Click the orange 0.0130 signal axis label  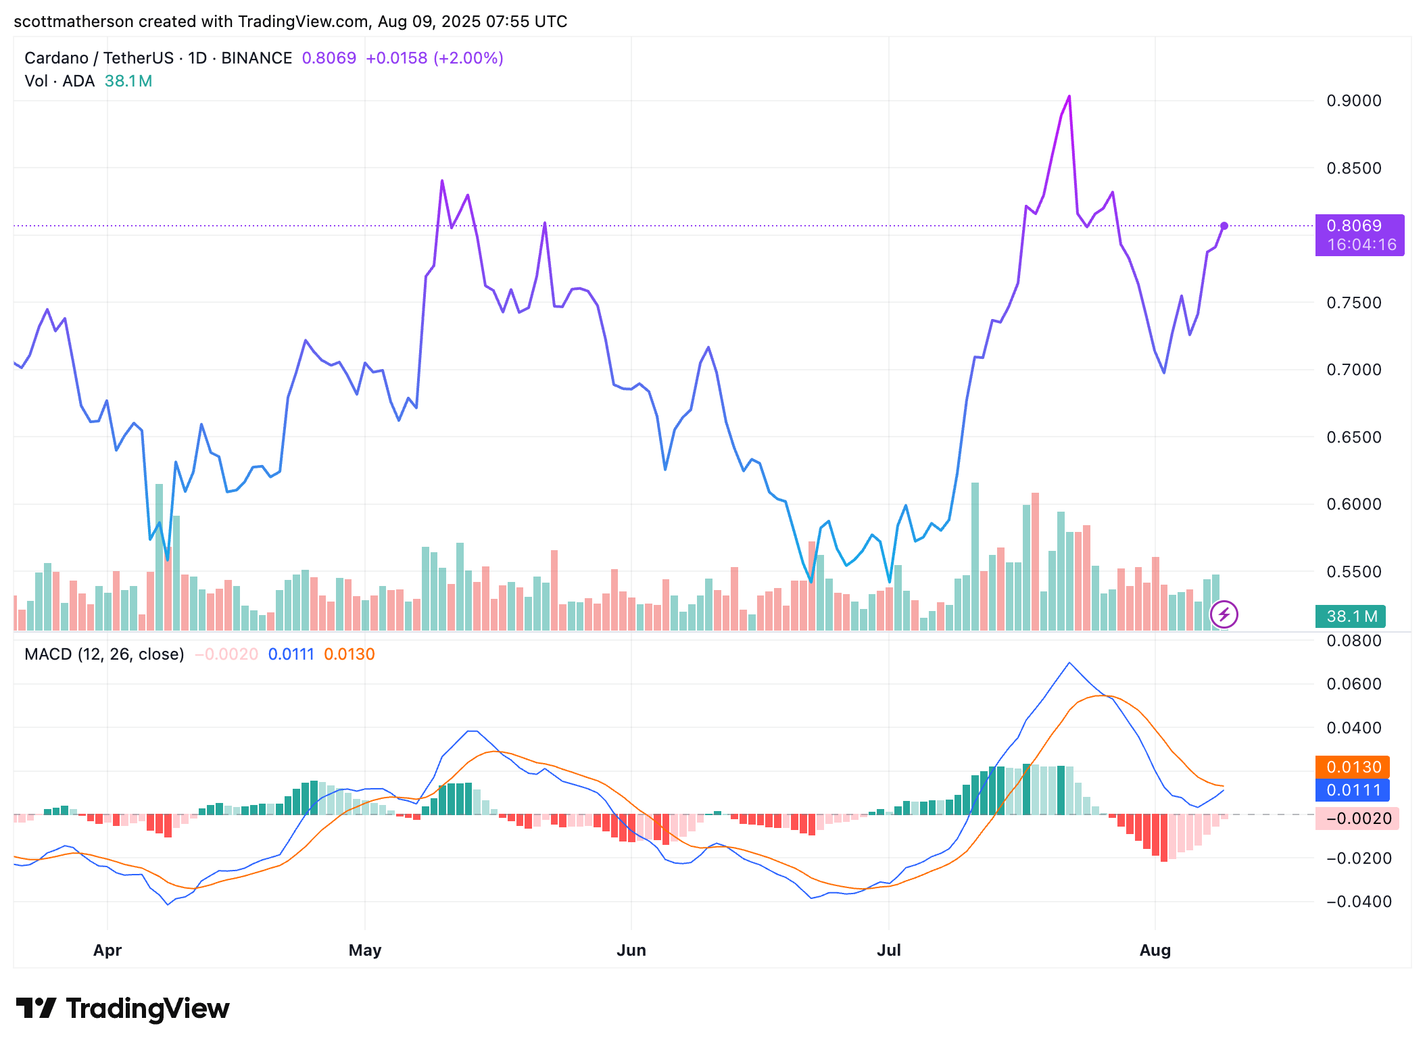pyautogui.click(x=1353, y=767)
